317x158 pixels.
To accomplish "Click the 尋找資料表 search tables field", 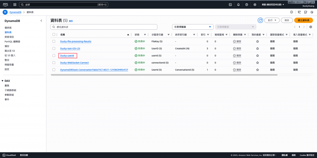I will pos(104,27).
